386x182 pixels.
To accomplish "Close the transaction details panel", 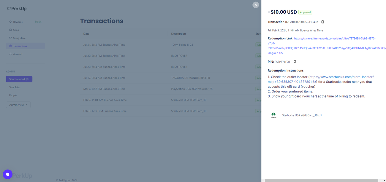I will 256,5.
